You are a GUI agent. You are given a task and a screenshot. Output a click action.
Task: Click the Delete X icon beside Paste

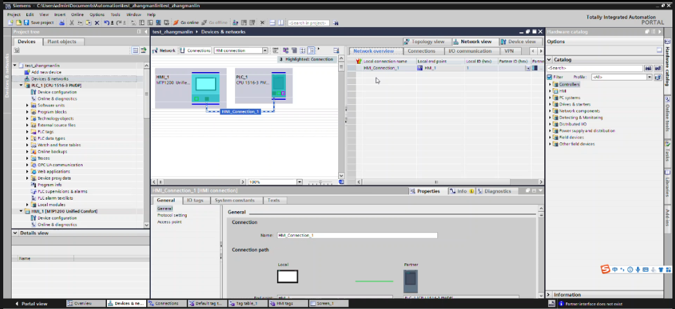[x=97, y=23]
